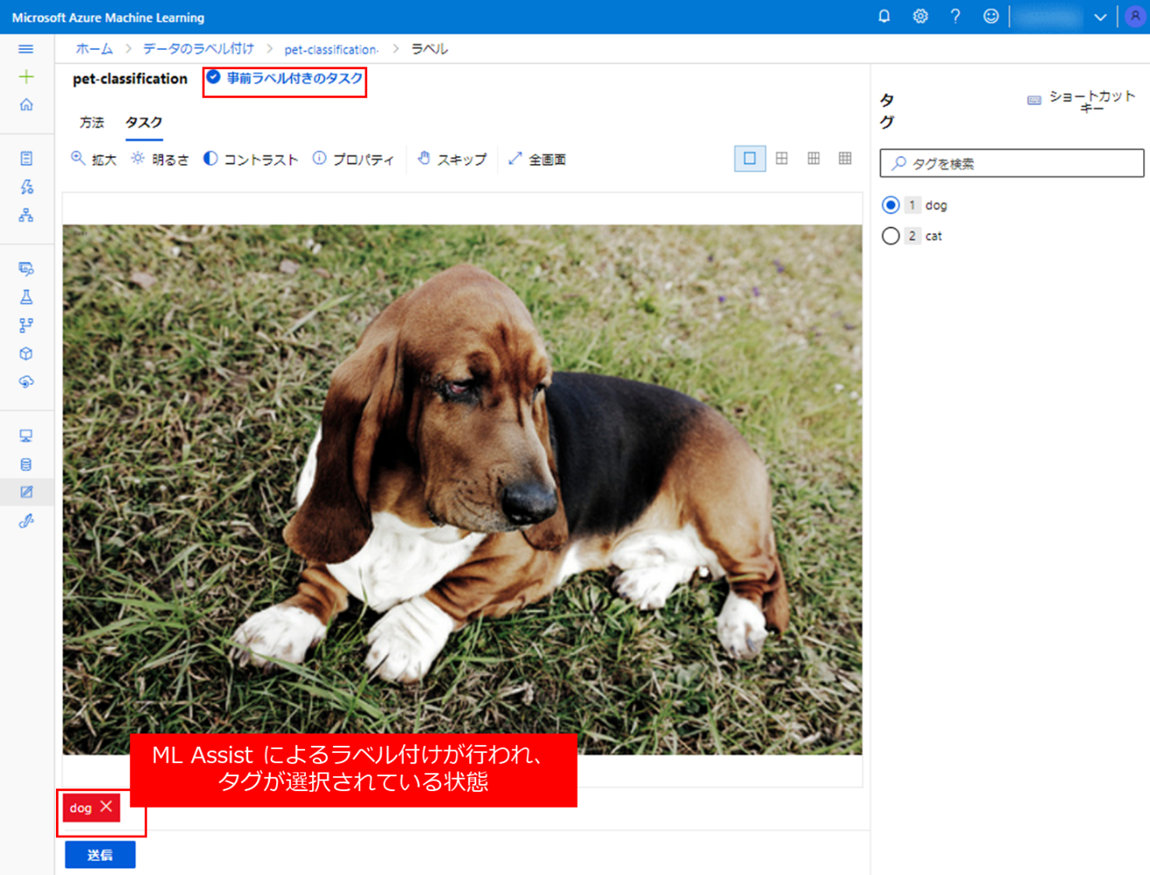Open the ショートカットキー shortcut keys link

click(x=1083, y=101)
